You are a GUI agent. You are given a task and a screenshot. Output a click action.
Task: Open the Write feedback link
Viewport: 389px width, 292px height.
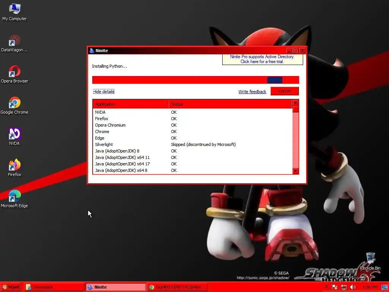(x=252, y=92)
